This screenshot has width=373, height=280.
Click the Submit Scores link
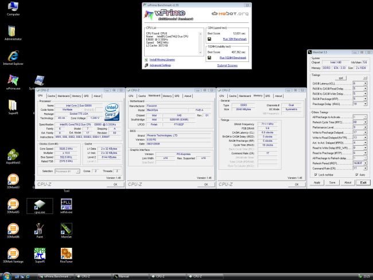pos(227,65)
